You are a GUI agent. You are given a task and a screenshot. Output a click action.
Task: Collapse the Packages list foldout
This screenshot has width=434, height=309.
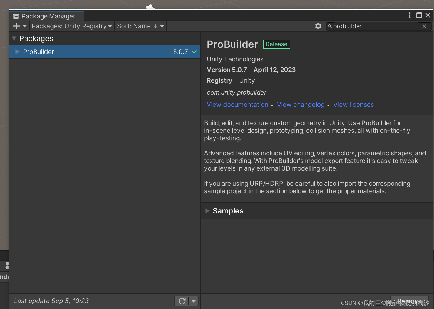(14, 38)
